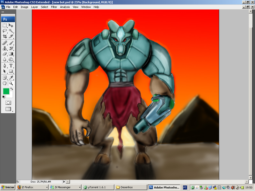Screen dimensions: 255x191
Task: Open the Desenhos folder taskbar button
Action: [x=131, y=187]
